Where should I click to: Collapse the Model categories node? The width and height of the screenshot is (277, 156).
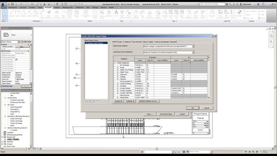(x=115, y=63)
